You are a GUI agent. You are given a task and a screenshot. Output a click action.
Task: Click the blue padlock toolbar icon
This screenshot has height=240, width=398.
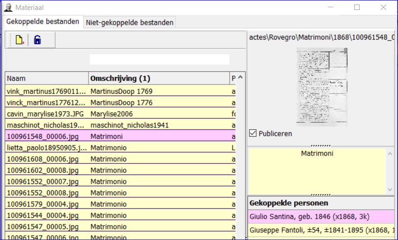37,40
